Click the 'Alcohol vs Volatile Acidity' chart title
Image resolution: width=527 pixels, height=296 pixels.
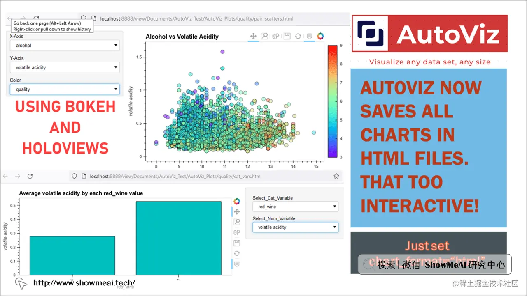point(182,37)
